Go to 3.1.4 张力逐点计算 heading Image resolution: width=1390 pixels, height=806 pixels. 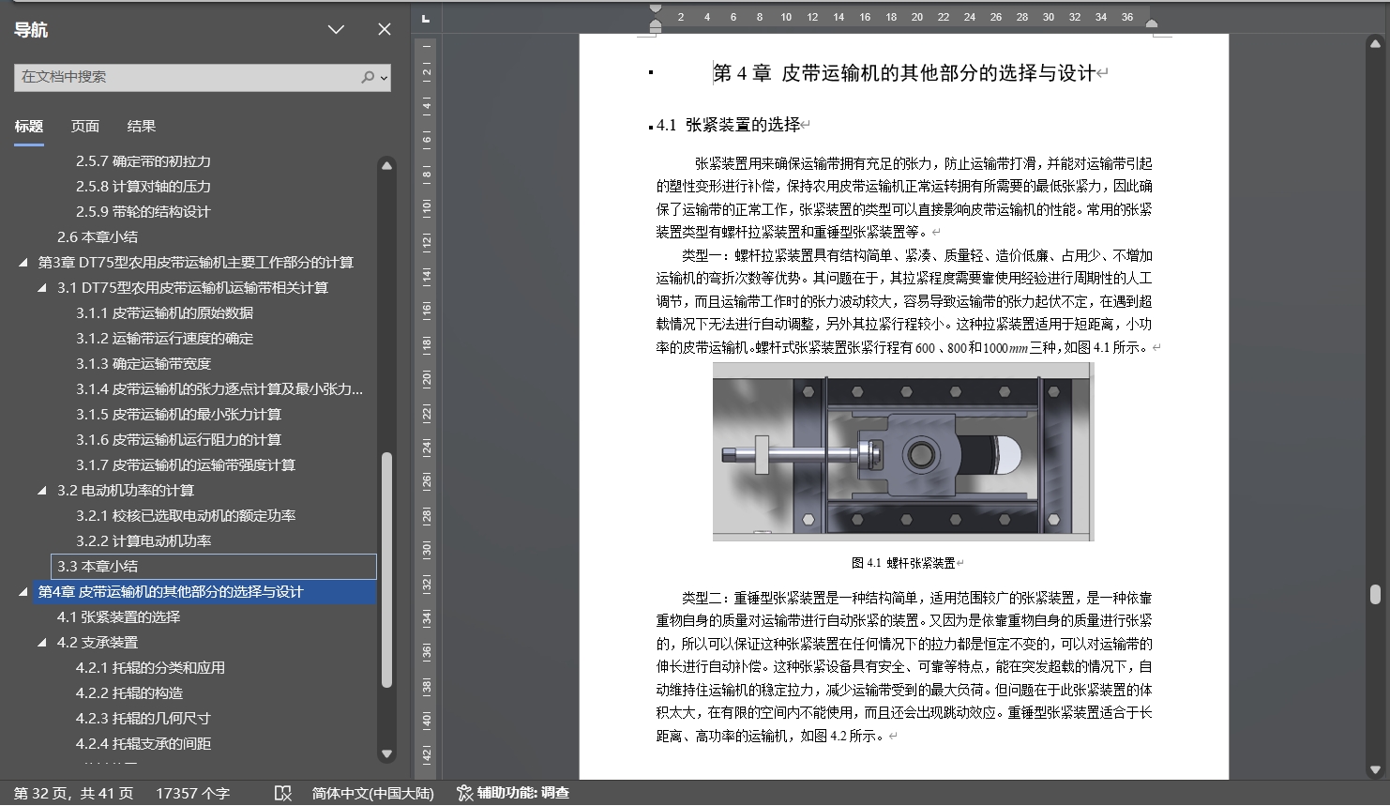(x=219, y=389)
